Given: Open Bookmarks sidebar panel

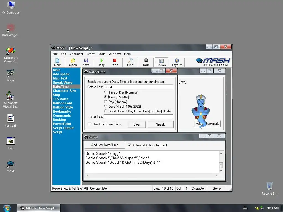Looking at the screenshot, I should click(x=62, y=112).
